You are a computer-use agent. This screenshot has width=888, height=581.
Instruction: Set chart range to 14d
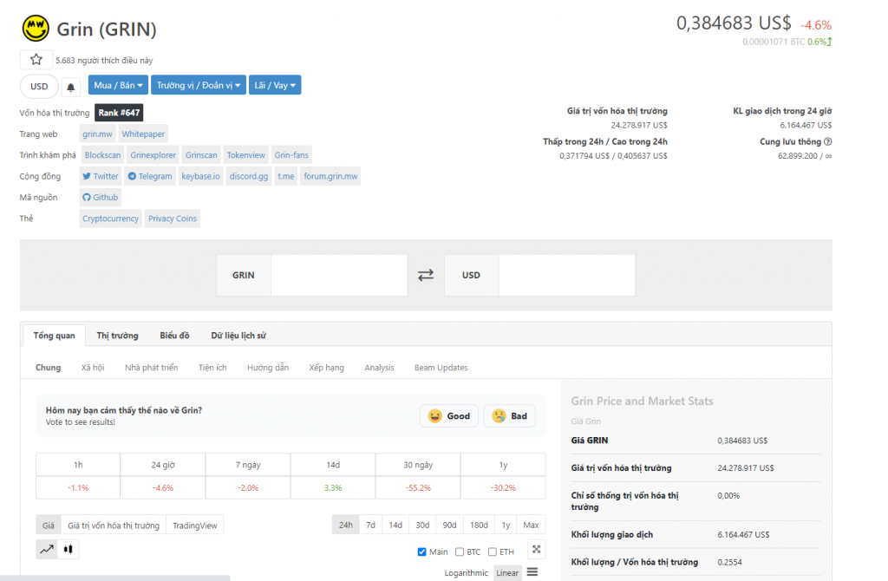click(395, 525)
